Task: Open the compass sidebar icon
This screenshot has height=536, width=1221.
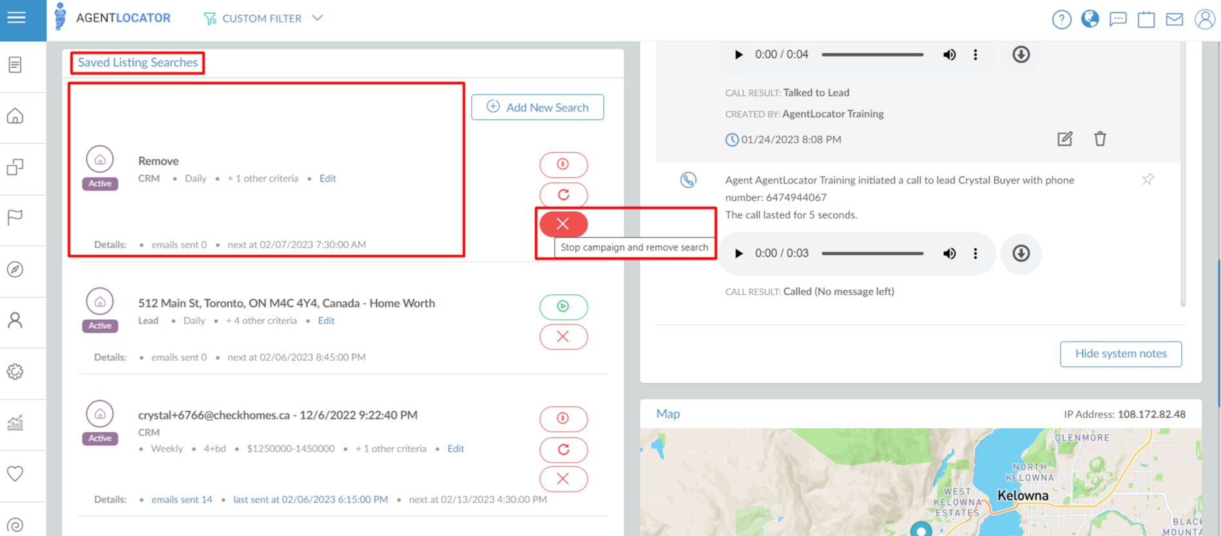Action: 15,269
